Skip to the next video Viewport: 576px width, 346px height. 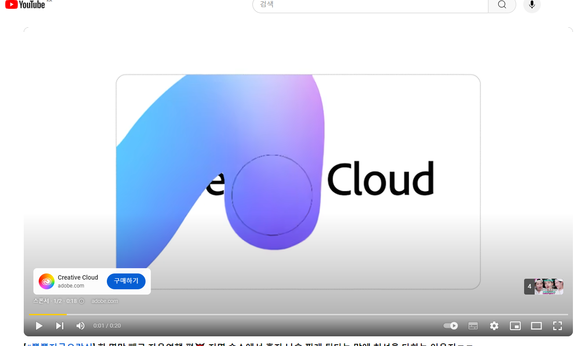point(60,326)
